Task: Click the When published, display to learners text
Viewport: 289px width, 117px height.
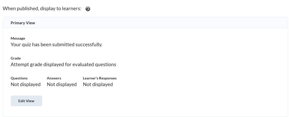Action: tap(42, 9)
